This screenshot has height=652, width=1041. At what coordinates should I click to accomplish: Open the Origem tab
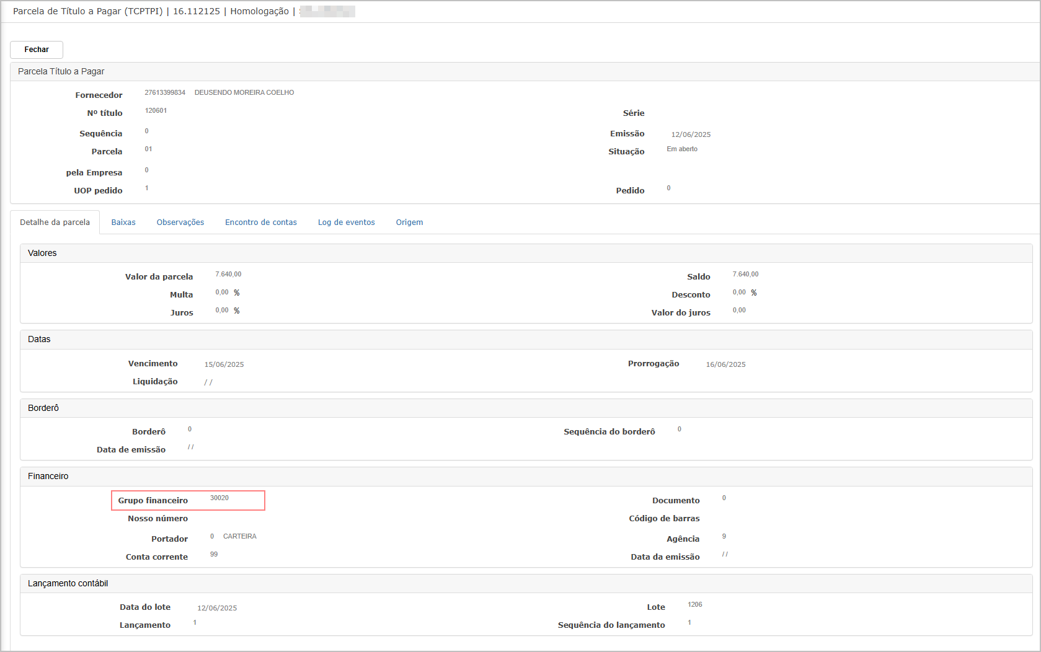click(410, 222)
